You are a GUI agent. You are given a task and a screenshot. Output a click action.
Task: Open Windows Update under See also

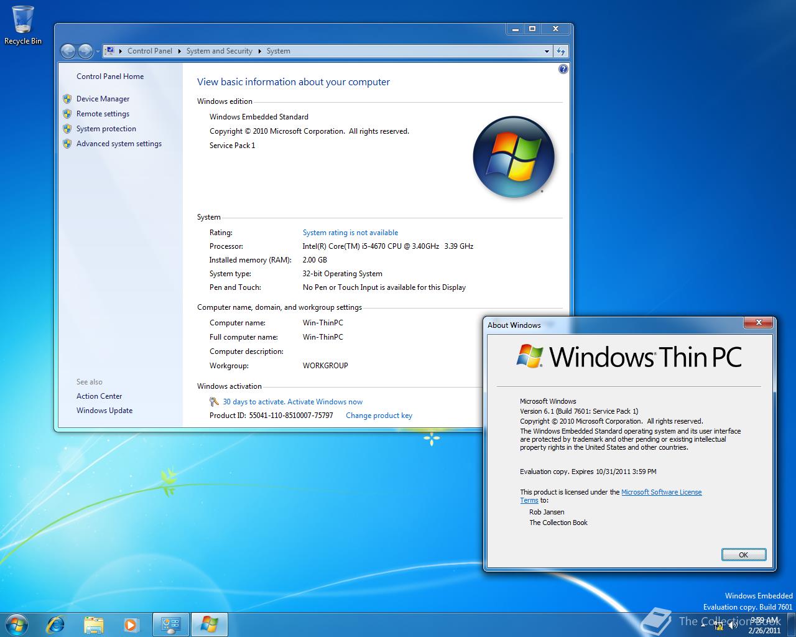pyautogui.click(x=104, y=411)
